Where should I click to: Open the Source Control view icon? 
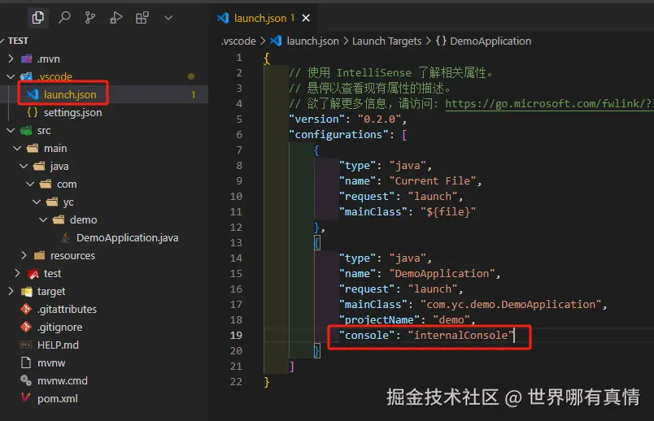90,18
